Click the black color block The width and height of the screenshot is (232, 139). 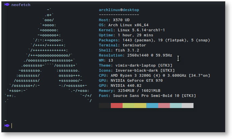coord(105,106)
